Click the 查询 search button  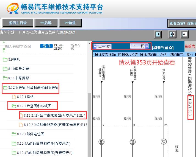click(x=46, y=46)
